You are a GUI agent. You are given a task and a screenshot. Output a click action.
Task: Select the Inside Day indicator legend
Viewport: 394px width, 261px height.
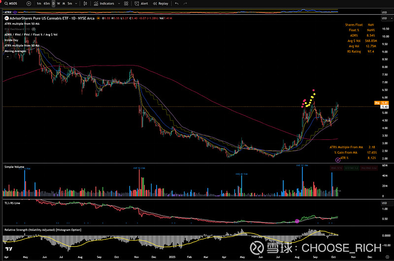point(11,40)
